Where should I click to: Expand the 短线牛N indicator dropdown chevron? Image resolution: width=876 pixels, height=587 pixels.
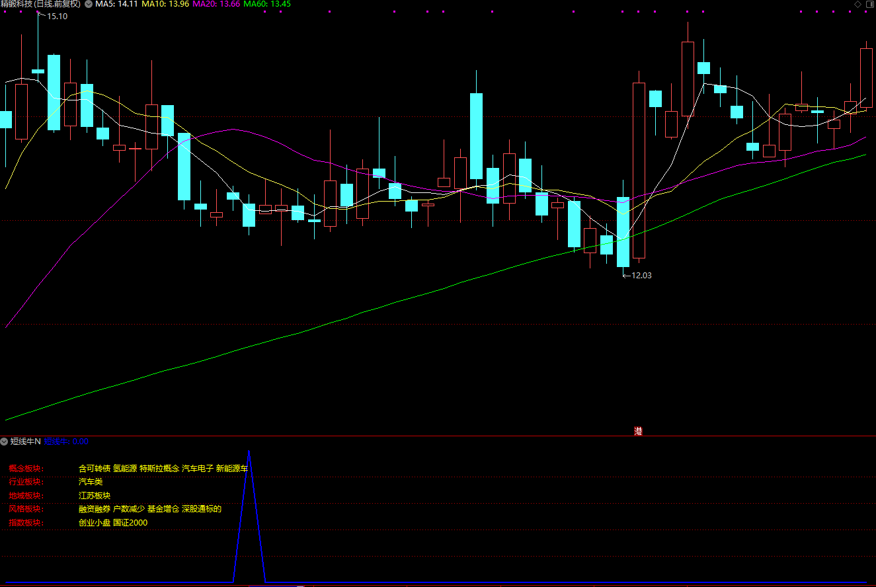(4, 441)
